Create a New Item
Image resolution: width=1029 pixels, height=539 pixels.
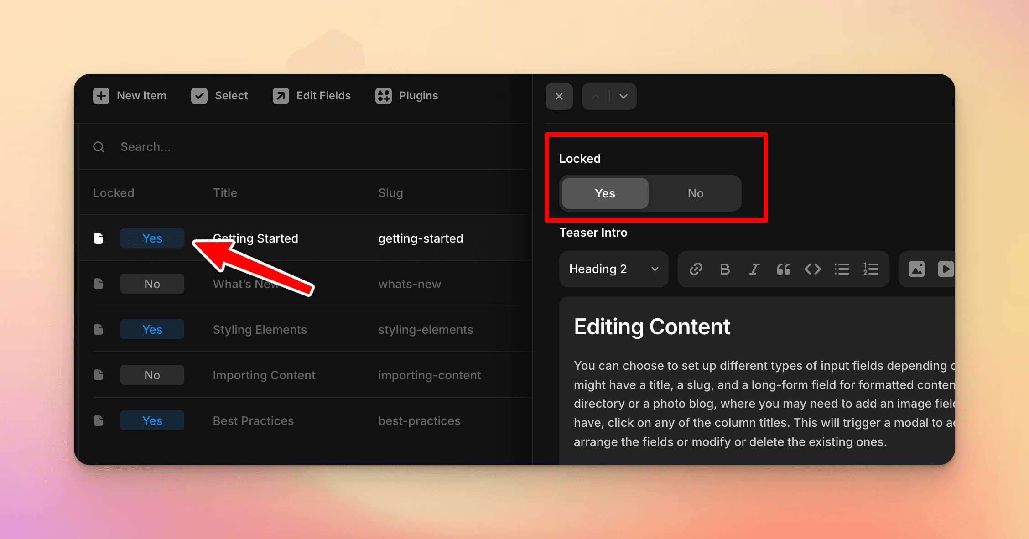[x=130, y=96]
